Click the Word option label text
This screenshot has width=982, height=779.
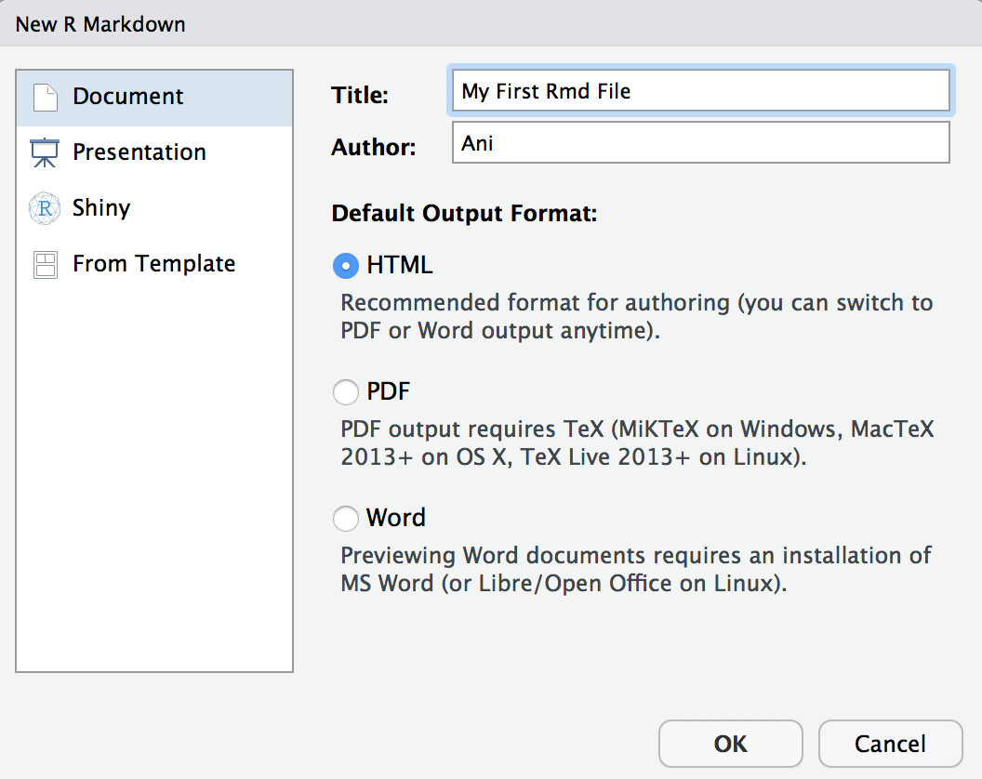[x=396, y=518]
